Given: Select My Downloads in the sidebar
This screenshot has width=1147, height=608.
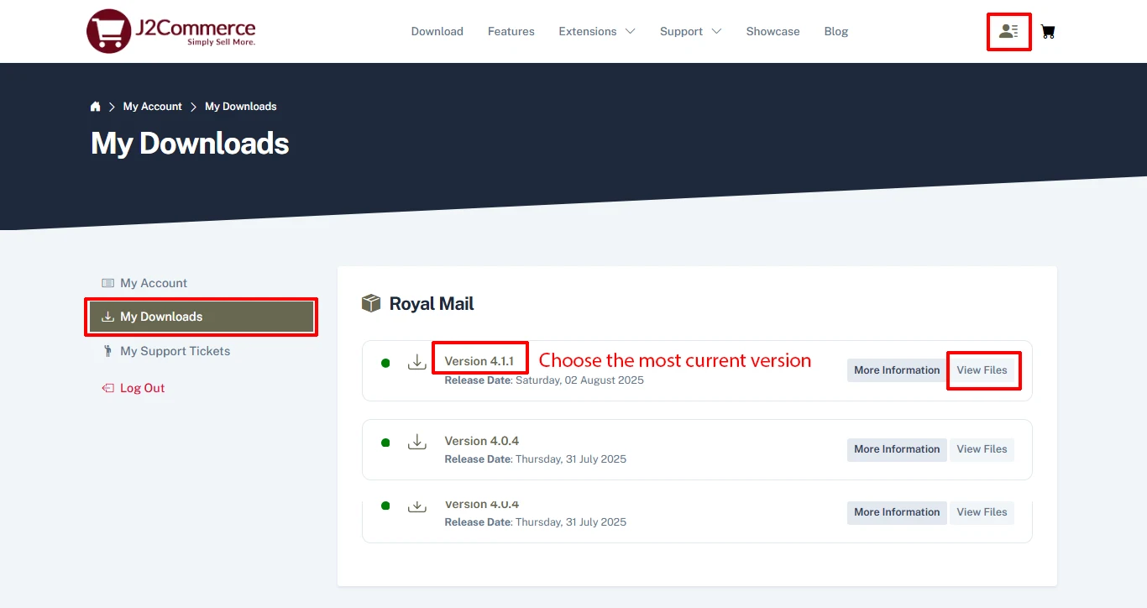Looking at the screenshot, I should (202, 317).
